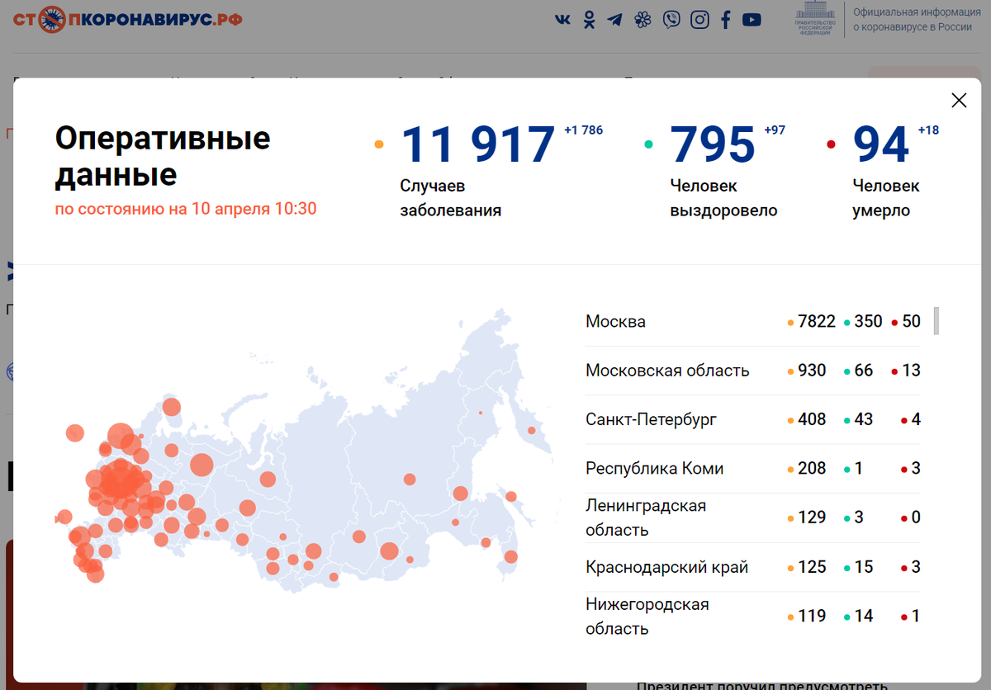
Task: Select the Санкт-Петербург row
Action: tap(753, 419)
